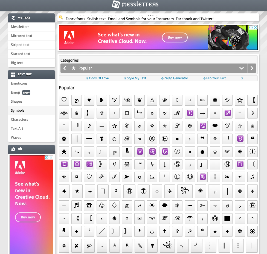The width and height of the screenshot is (267, 254).
Task: Select the Sagittarius zodiac symbol tile
Action: coord(228,113)
